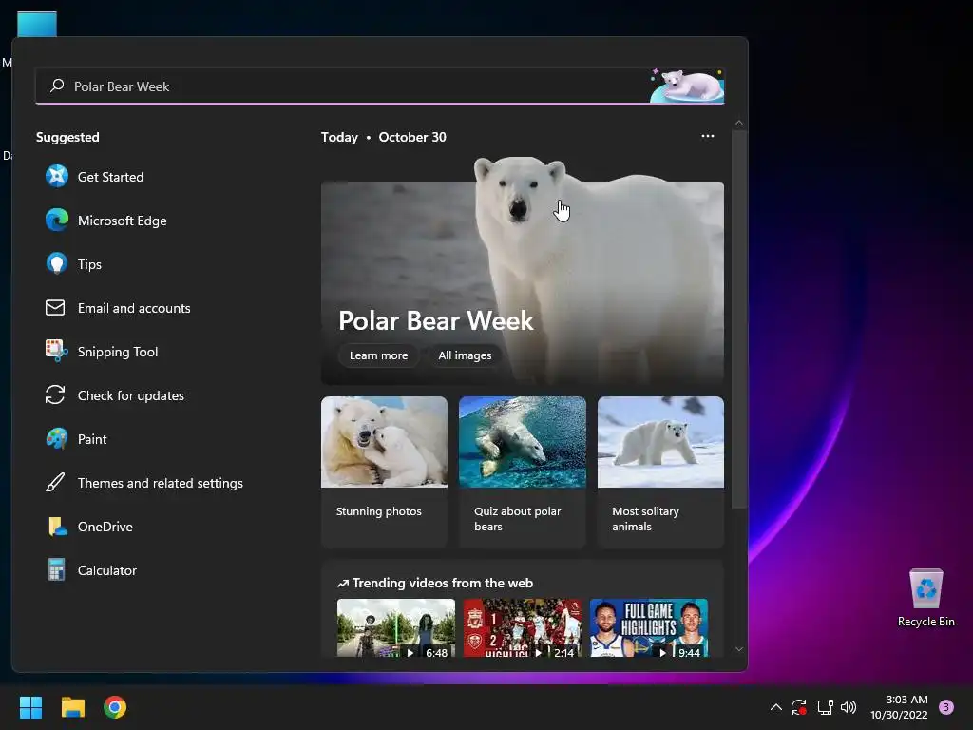Click the volume speaker tray icon
The width and height of the screenshot is (973, 730).
point(849,707)
